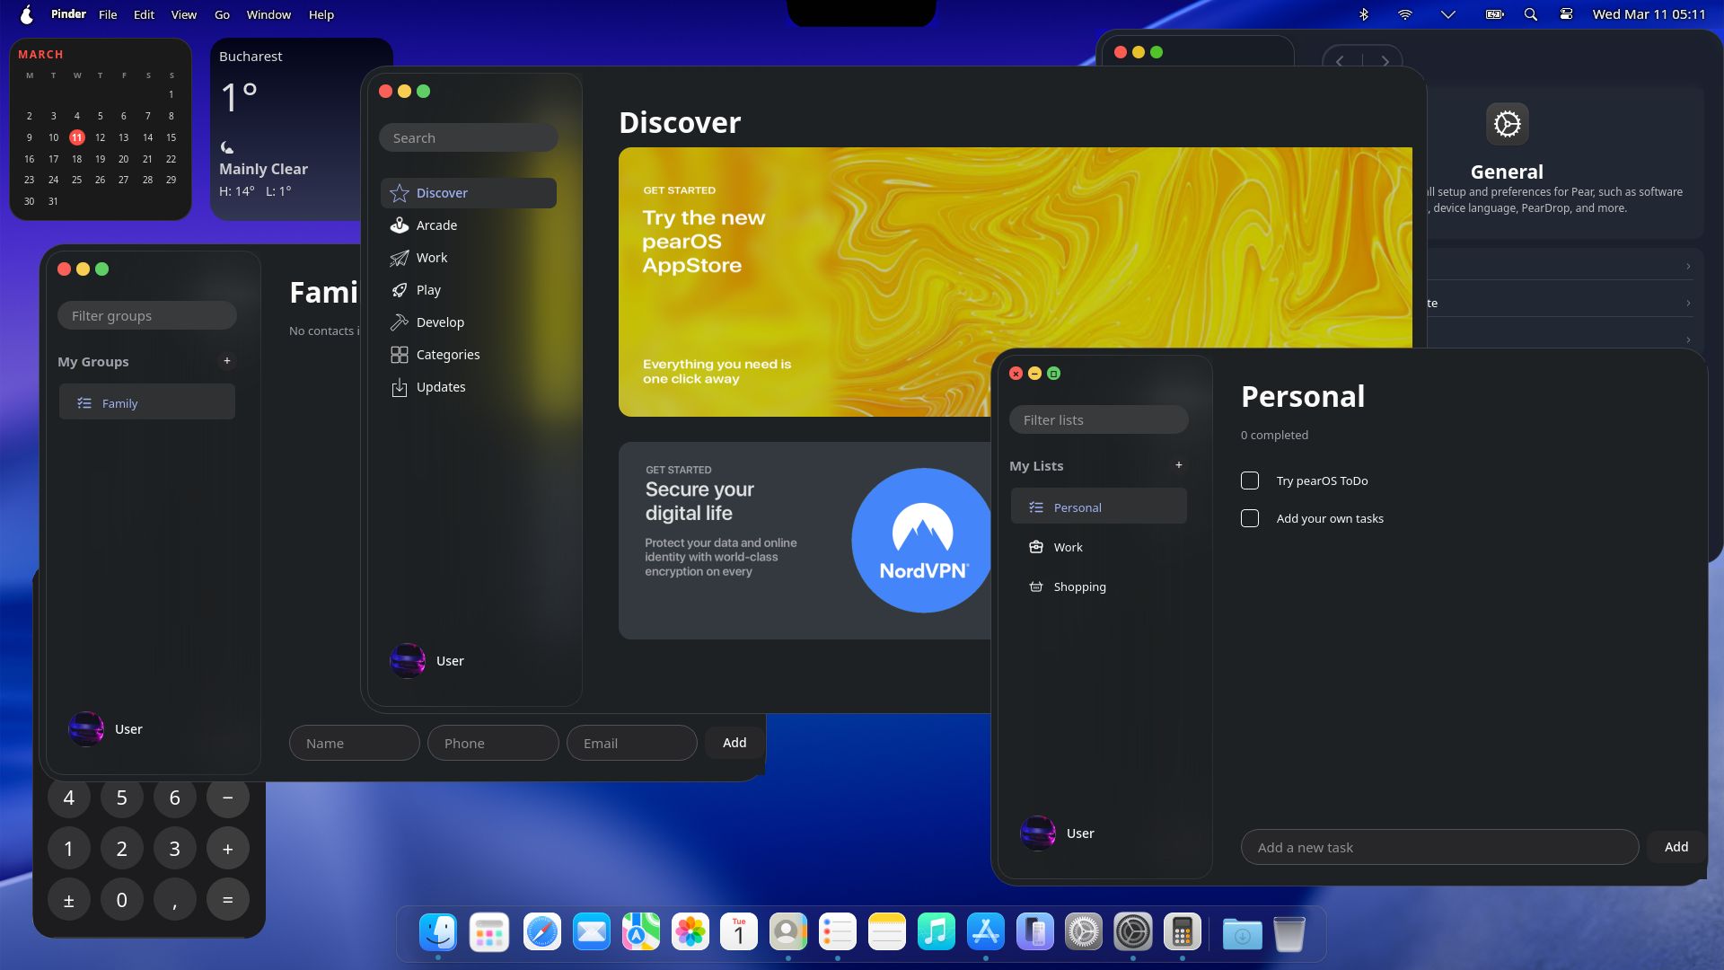Check off 'Add your own tasks'
1724x970 pixels.
[1249, 518]
